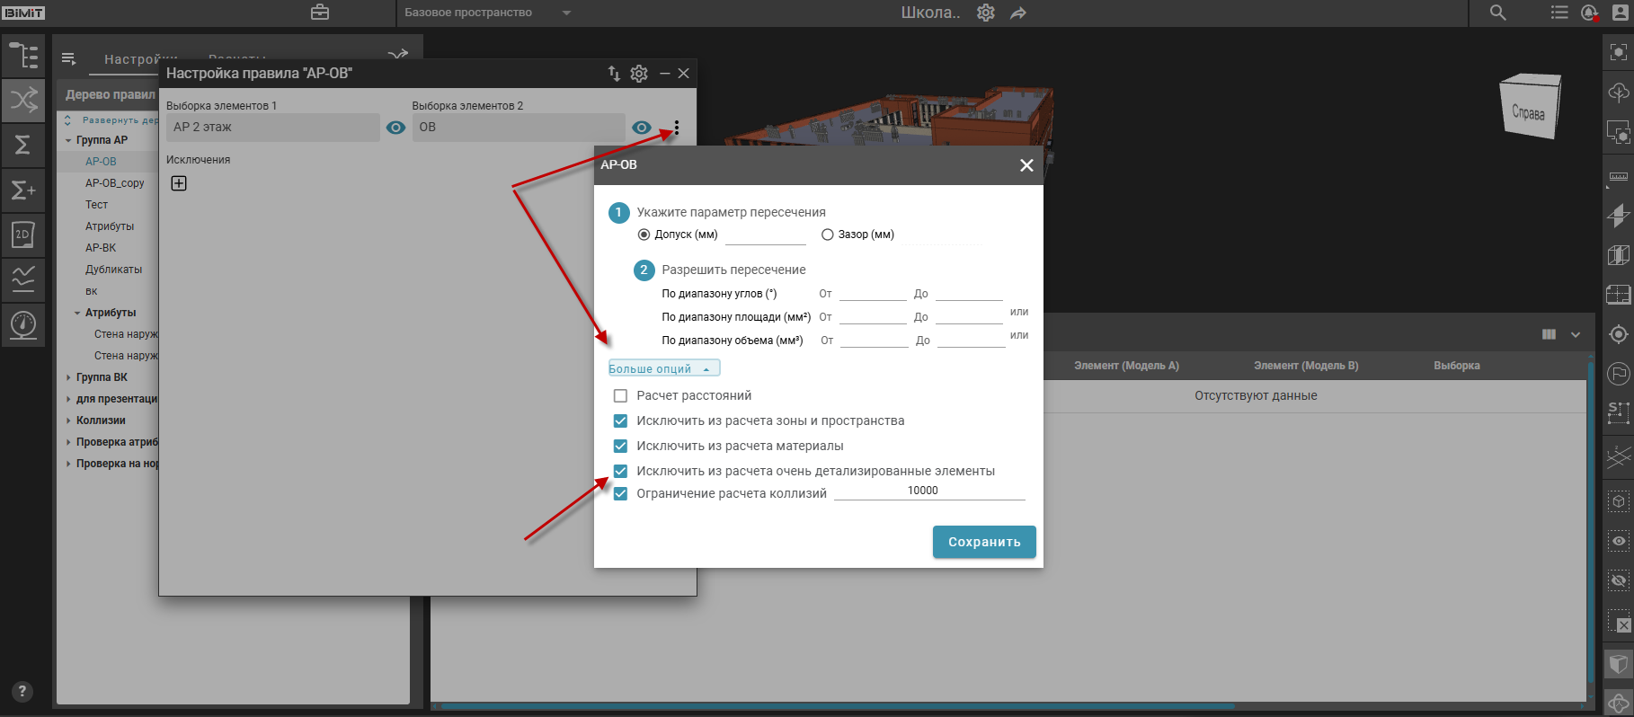Expand the Группа ВК tree node

[68, 377]
